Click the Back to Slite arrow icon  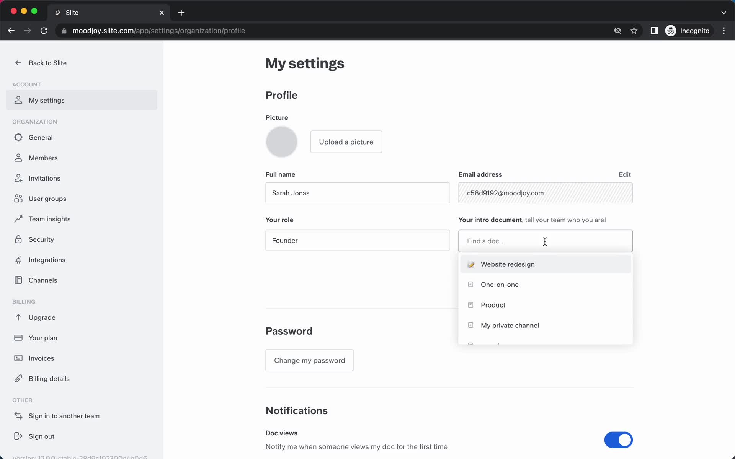(x=18, y=63)
